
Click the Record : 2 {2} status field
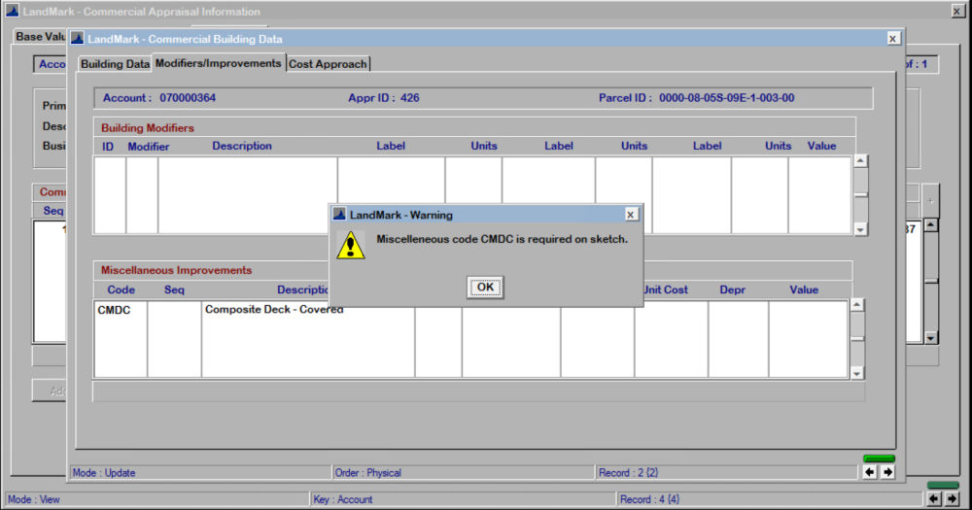(x=726, y=472)
